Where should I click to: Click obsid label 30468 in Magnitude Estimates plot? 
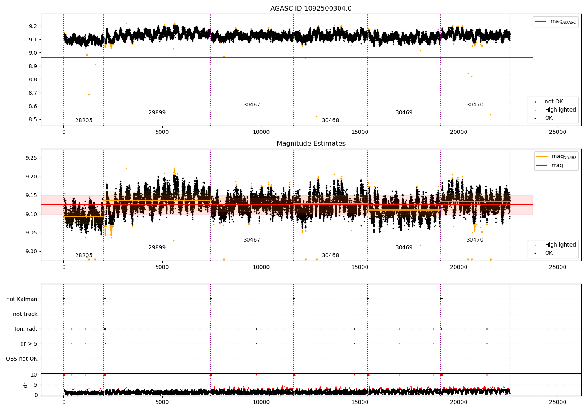tap(331, 256)
